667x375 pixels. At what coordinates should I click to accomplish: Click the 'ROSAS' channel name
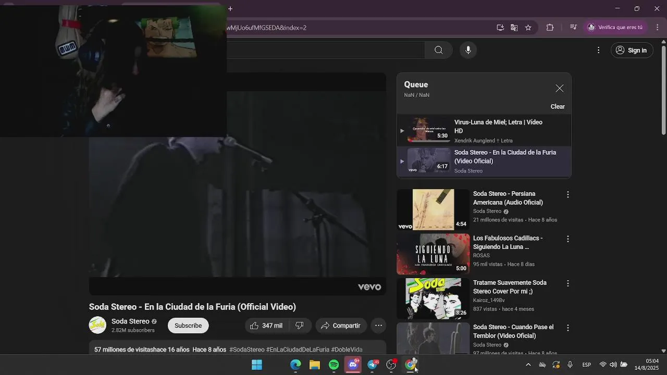(x=481, y=256)
